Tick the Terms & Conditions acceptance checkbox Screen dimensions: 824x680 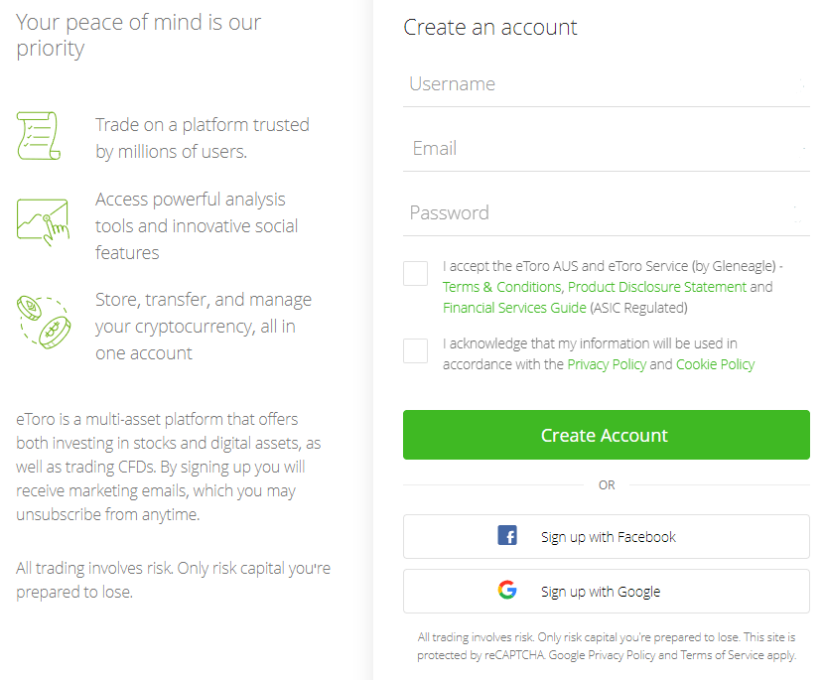pyautogui.click(x=415, y=273)
